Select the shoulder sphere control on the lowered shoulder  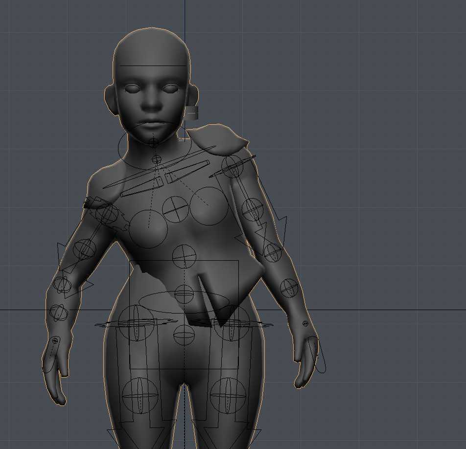point(106,213)
